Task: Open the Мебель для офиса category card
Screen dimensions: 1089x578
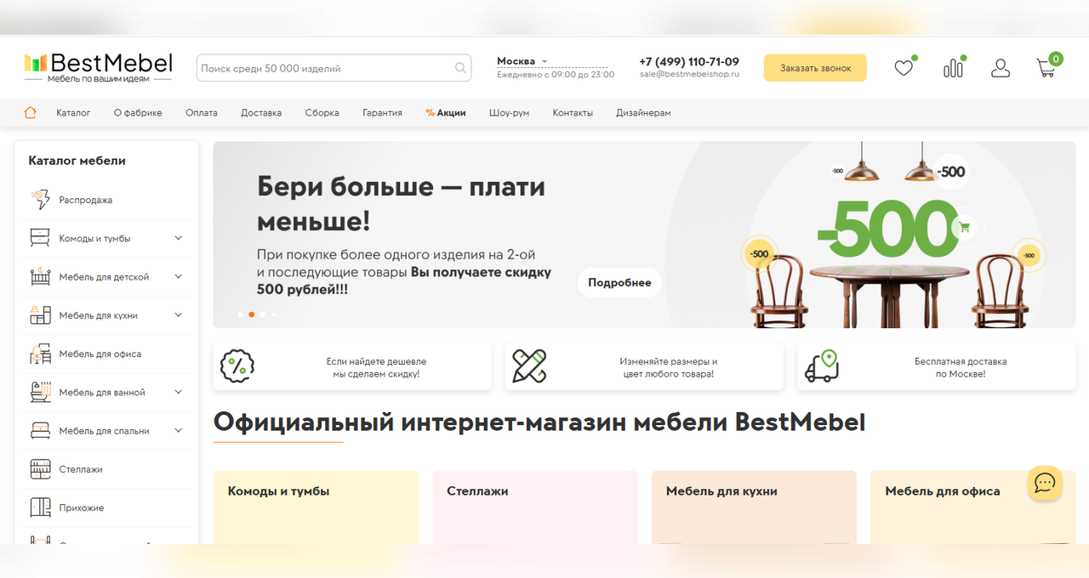Action: click(x=973, y=507)
